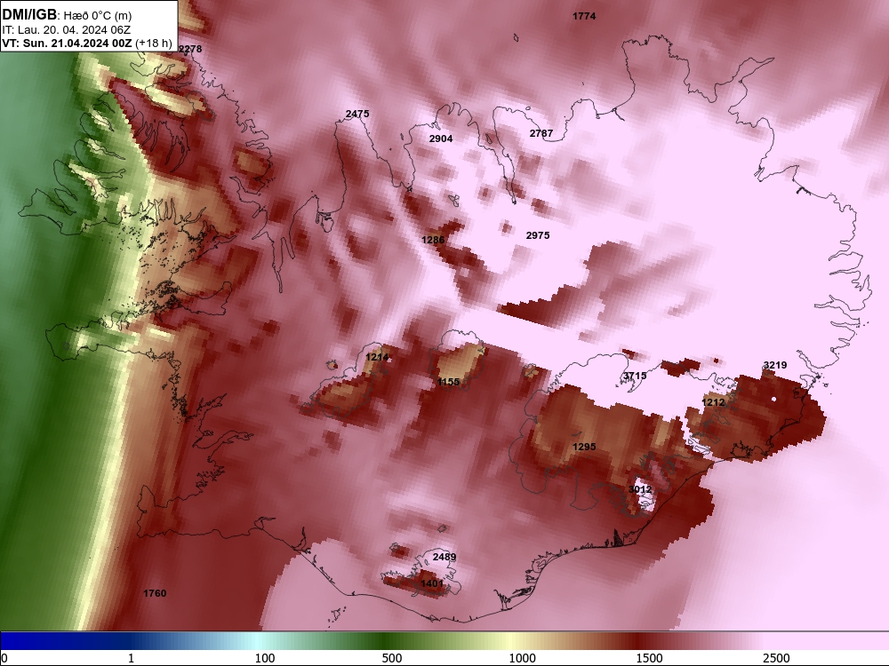889x666 pixels.
Task: Click the 1500 mark on the color scale
Action: coord(649,658)
